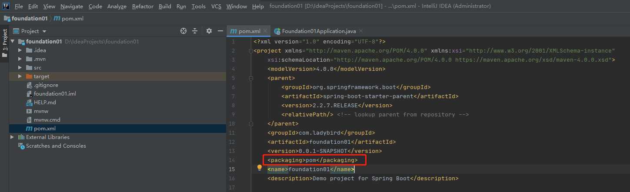Open the Analyze menu

pos(117,7)
